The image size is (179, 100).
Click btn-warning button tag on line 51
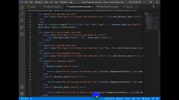coord(73,82)
